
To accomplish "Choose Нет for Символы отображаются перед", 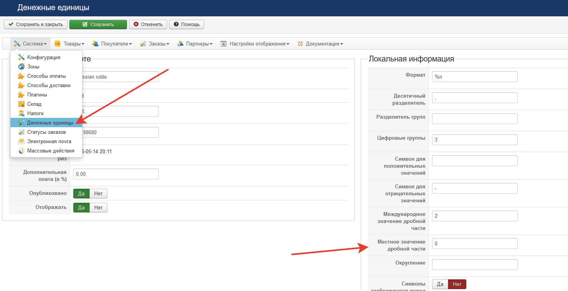I will [x=457, y=284].
